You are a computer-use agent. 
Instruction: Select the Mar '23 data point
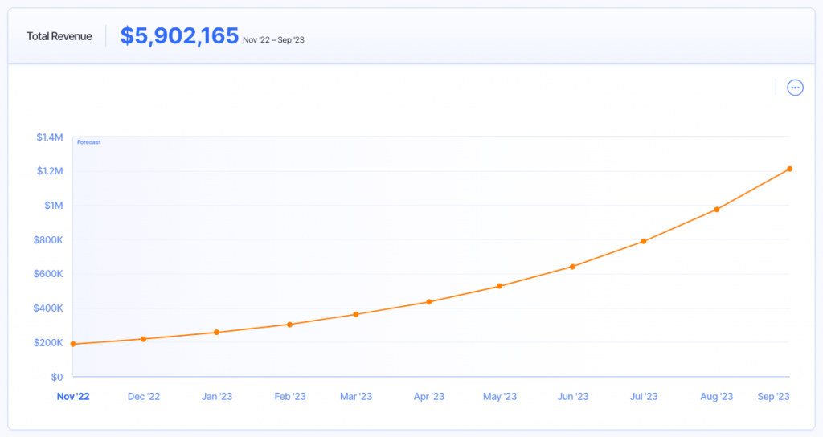pyautogui.click(x=356, y=314)
